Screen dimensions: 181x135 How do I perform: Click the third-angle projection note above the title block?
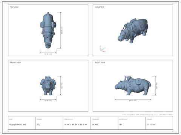(x=147, y=115)
